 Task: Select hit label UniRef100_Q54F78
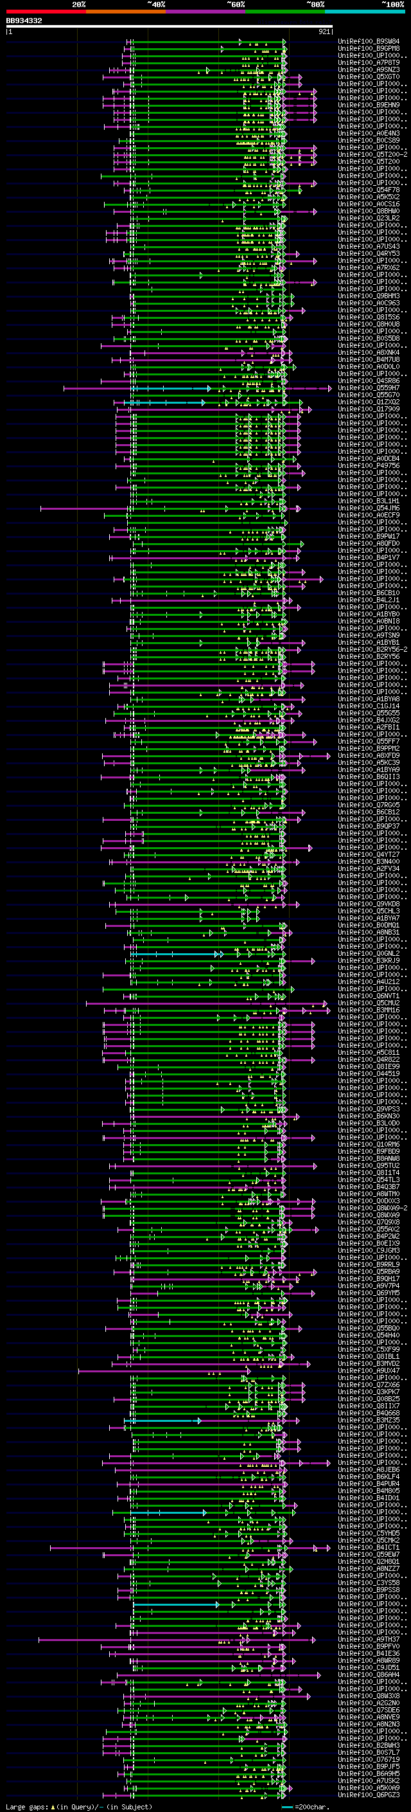369,190
